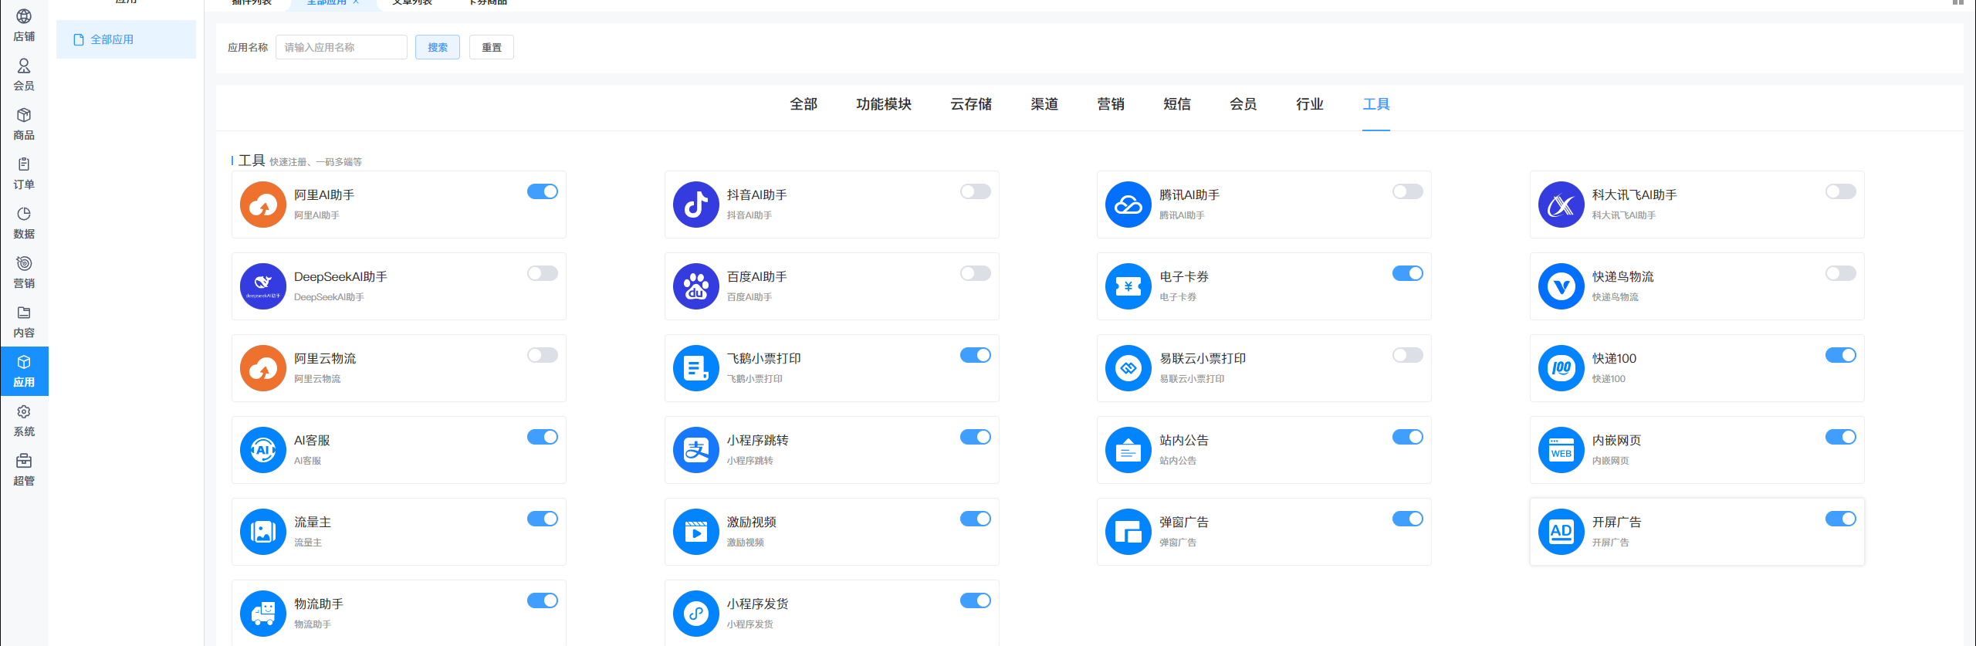The width and height of the screenshot is (1976, 646).
Task: Click the 内嵌网页 WEB icon
Action: 1562,450
